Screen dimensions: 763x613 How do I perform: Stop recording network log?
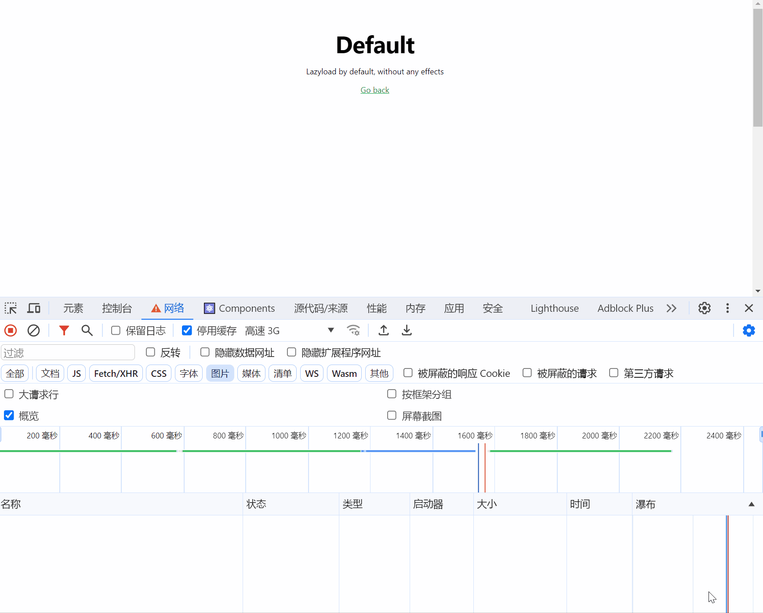pos(11,330)
